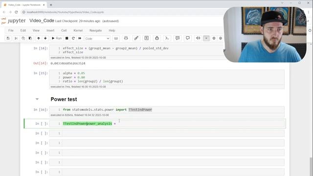The image size is (313, 176).
Task: Click first circular icon after gray button
Action: pos(214,38)
